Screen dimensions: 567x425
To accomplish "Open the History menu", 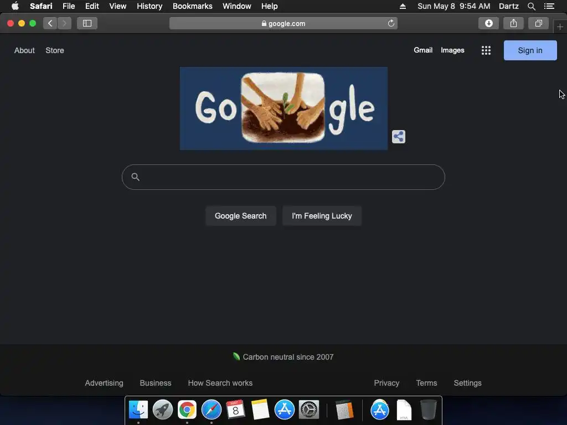I will [150, 6].
